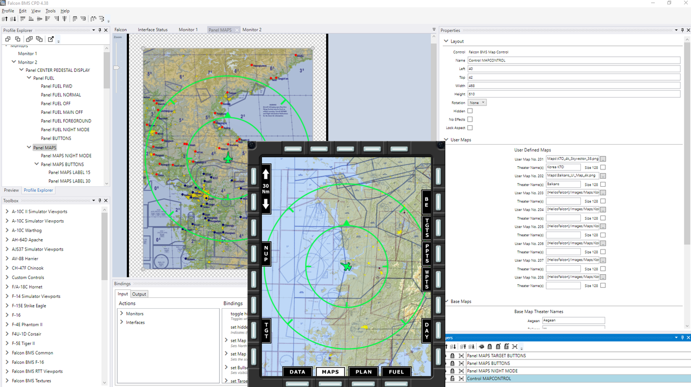This screenshot has height=387, width=691.
Task: Click move-to-bottom icon in Layers toolbar
Action: click(471, 346)
